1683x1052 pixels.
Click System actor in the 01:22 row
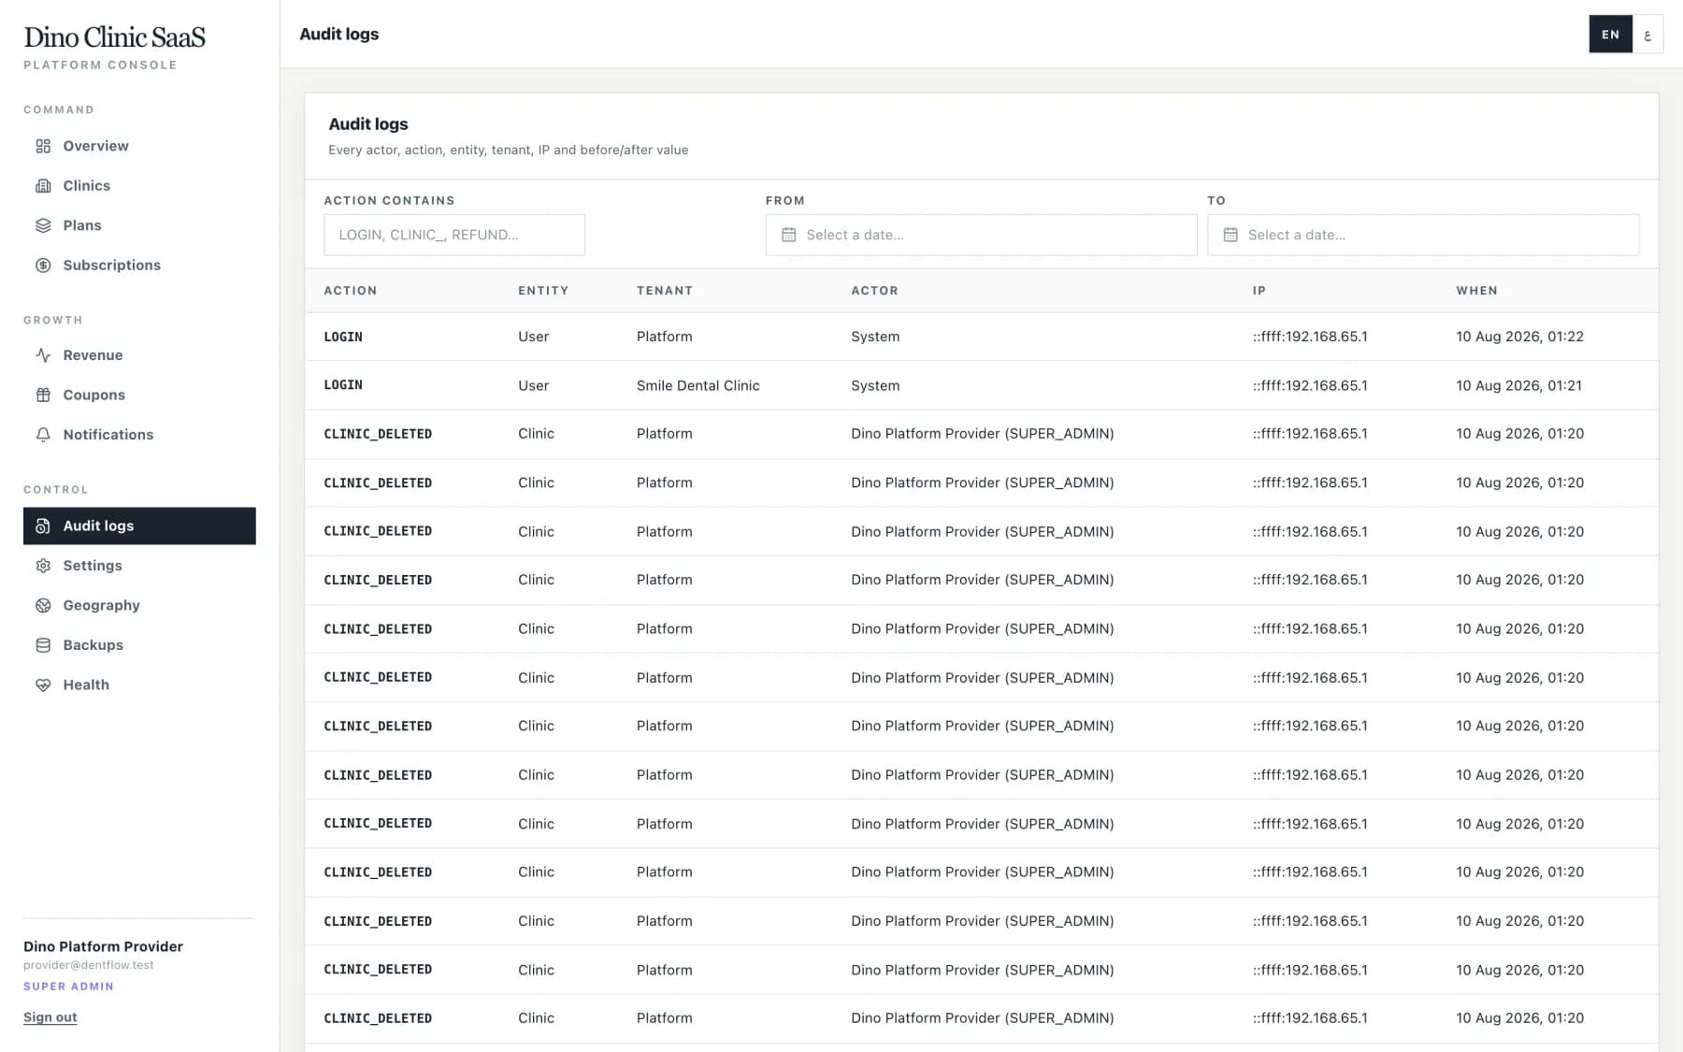[875, 337]
